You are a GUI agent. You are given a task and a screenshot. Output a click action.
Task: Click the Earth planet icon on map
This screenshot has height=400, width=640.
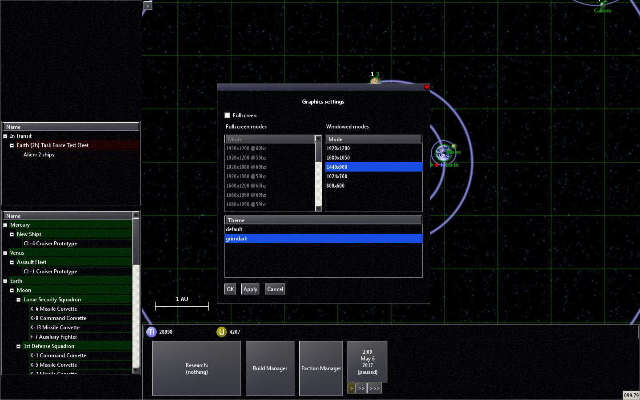pos(443,153)
